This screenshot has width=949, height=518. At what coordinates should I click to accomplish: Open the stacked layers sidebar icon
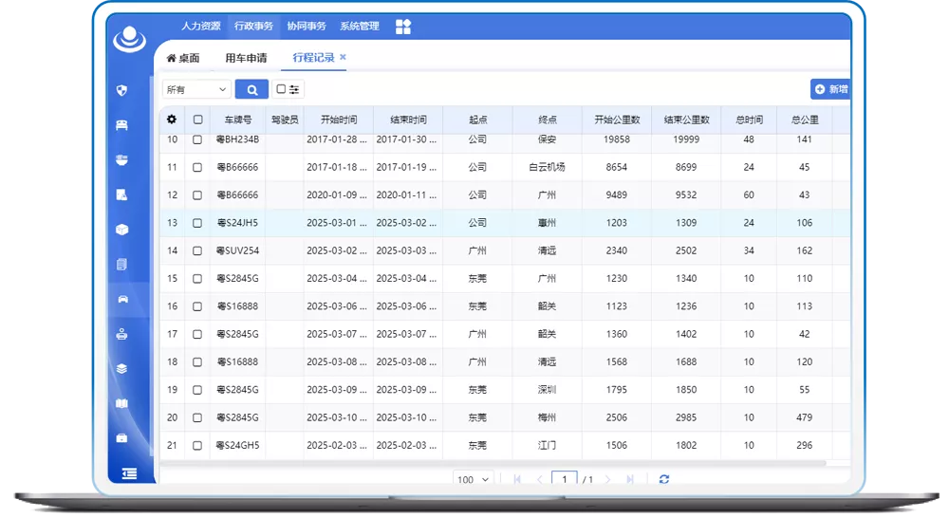[121, 368]
